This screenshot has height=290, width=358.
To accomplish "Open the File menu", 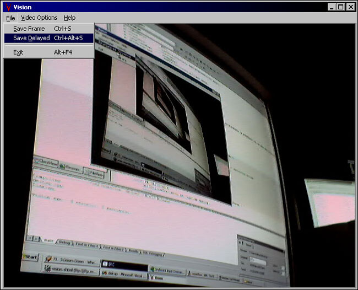I will coord(10,18).
